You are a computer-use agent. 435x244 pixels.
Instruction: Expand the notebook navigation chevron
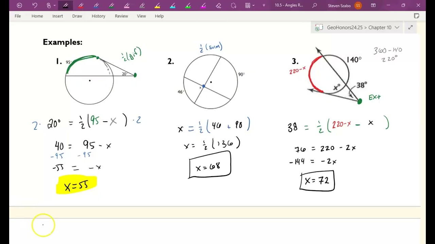[397, 27]
